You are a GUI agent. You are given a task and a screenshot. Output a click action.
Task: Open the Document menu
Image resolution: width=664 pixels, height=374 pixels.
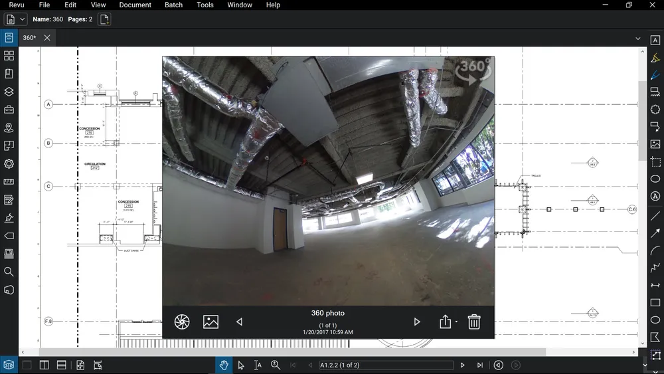135,5
